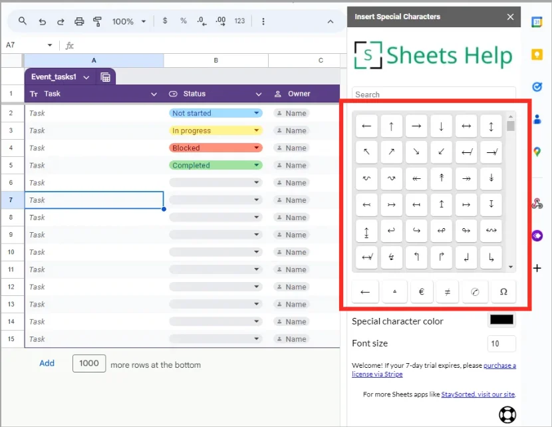Open Google Tasks in side panel

tap(537, 86)
